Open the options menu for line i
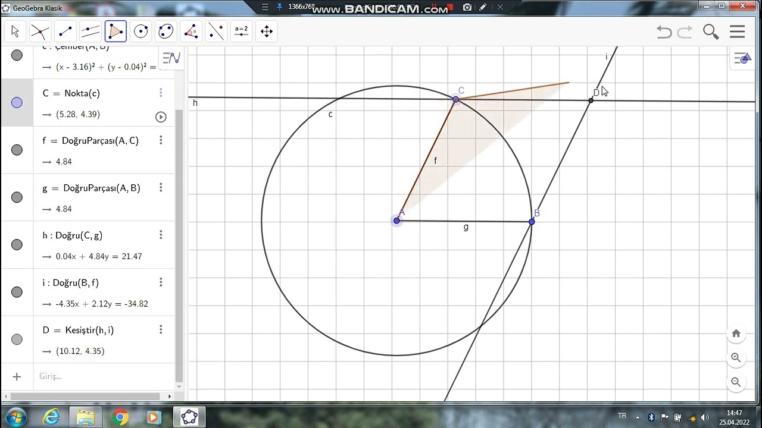 [161, 282]
